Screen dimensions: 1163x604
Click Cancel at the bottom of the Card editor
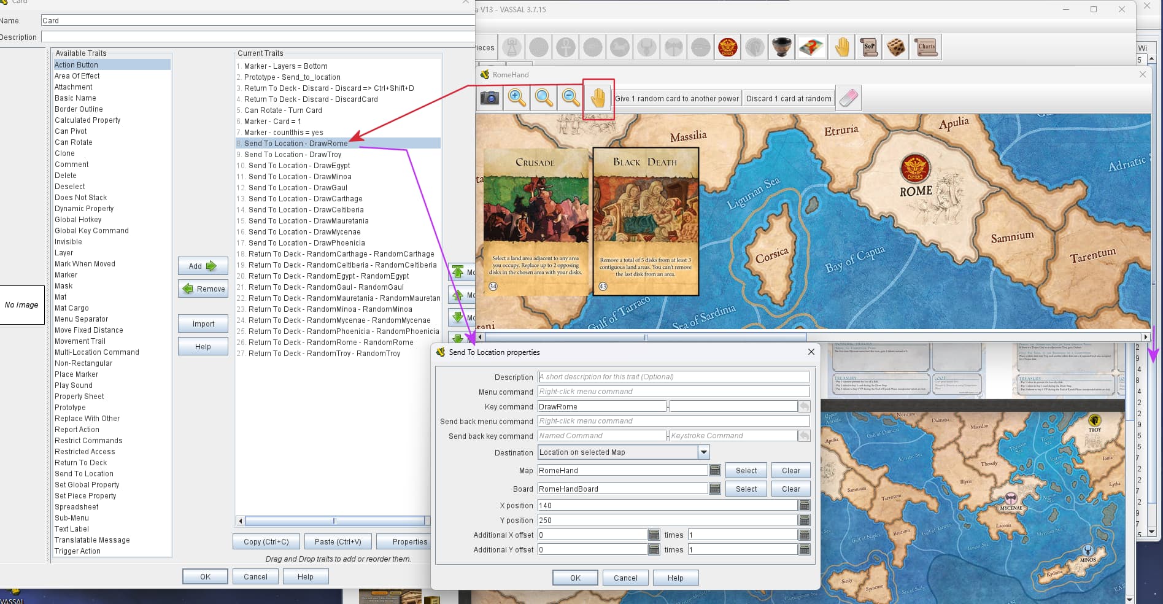pos(255,576)
